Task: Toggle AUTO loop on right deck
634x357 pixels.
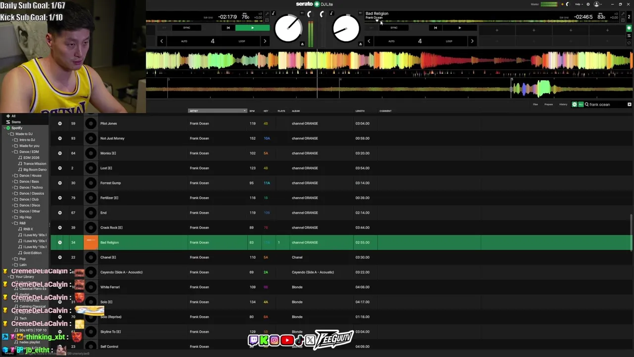Action: [x=391, y=41]
